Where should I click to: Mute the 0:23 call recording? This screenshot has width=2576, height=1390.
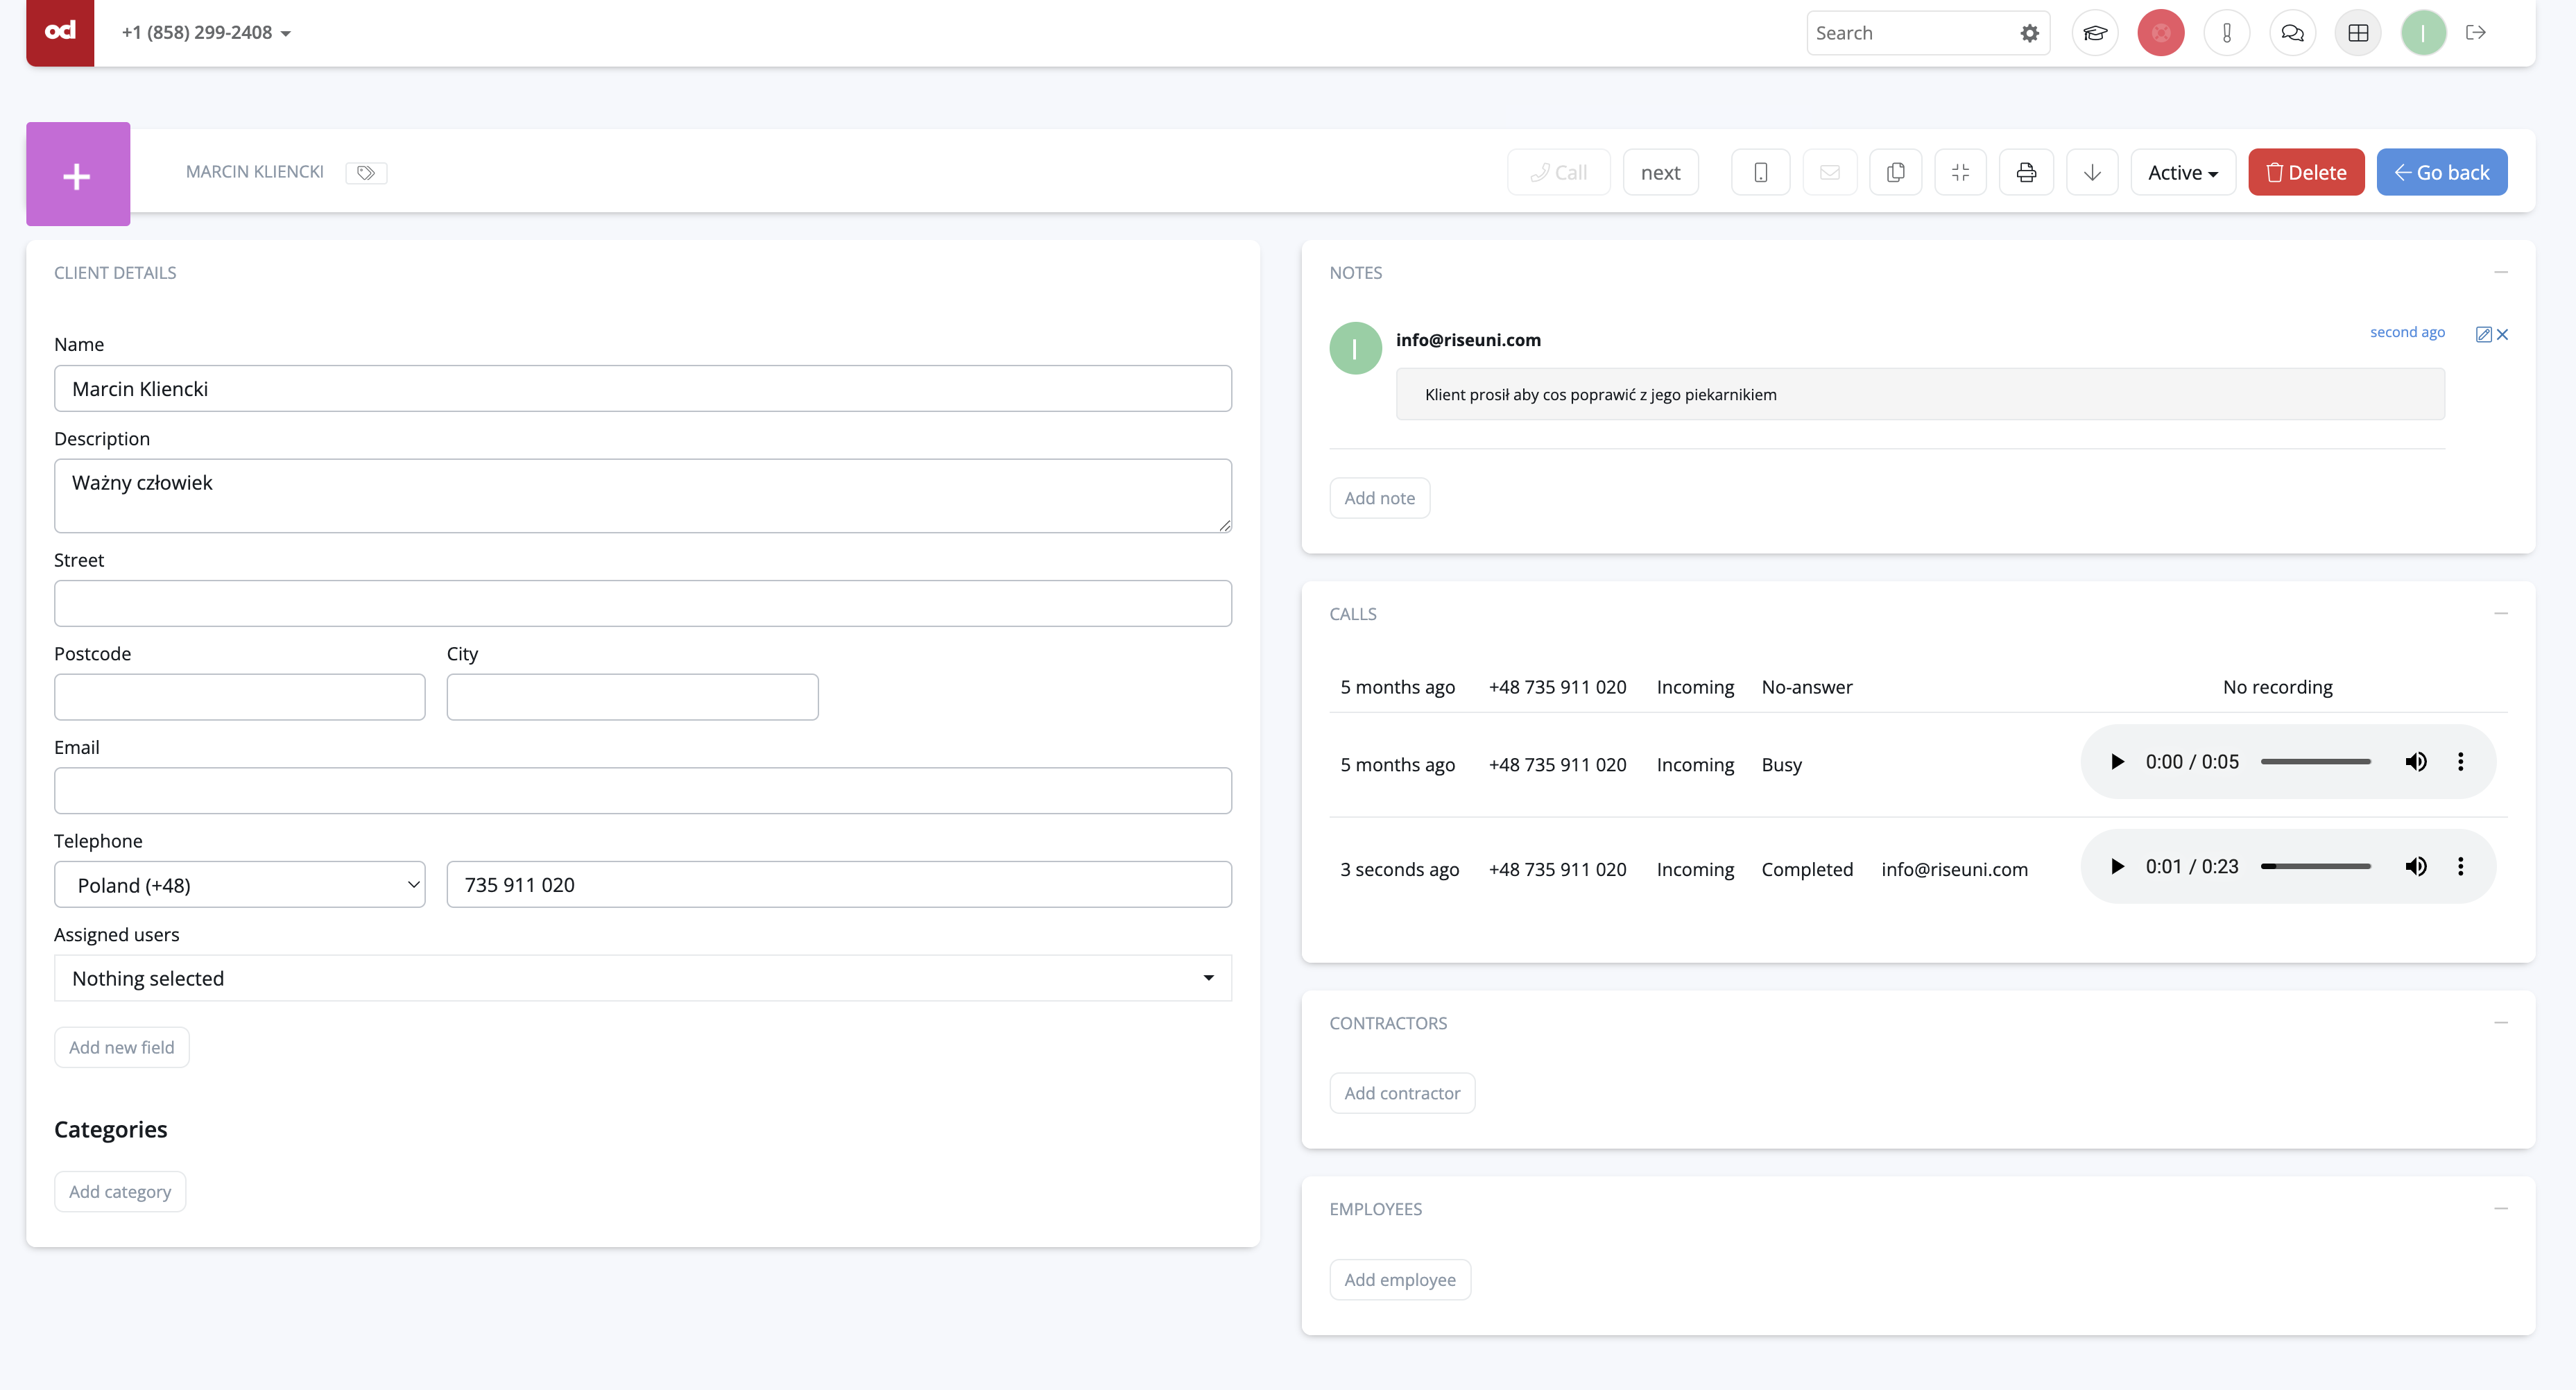2415,866
